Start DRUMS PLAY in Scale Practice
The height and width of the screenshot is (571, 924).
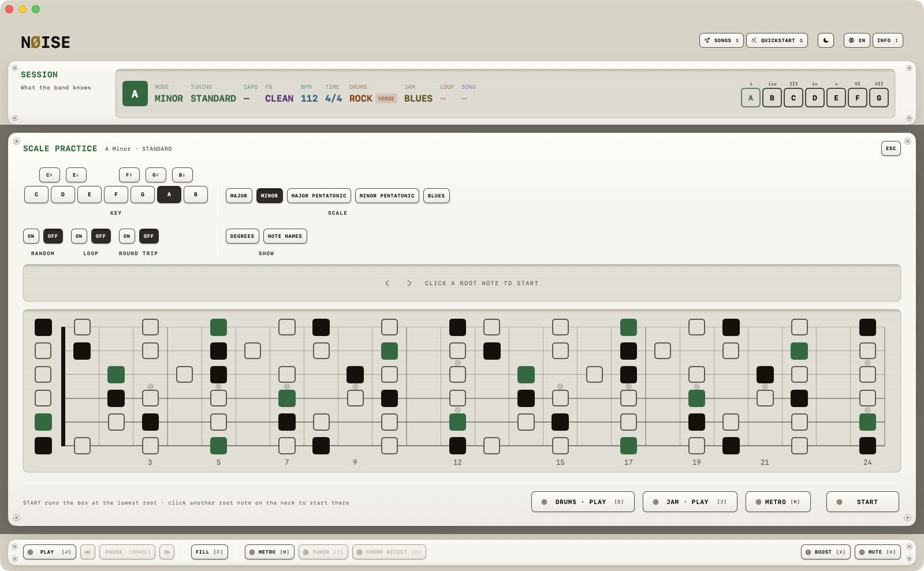point(583,502)
